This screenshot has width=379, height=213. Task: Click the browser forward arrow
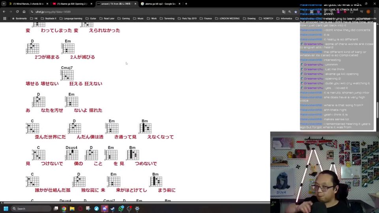pos(11,11)
